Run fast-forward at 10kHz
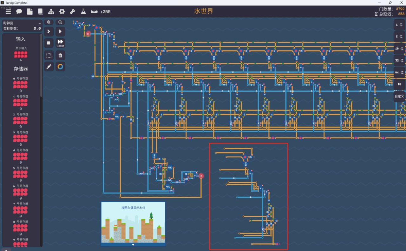Image resolution: width=406 pixels, height=251 pixels. pos(60,43)
